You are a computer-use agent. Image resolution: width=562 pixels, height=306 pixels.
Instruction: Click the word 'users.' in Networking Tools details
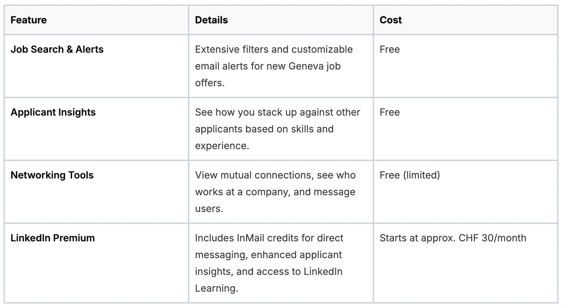pos(209,209)
